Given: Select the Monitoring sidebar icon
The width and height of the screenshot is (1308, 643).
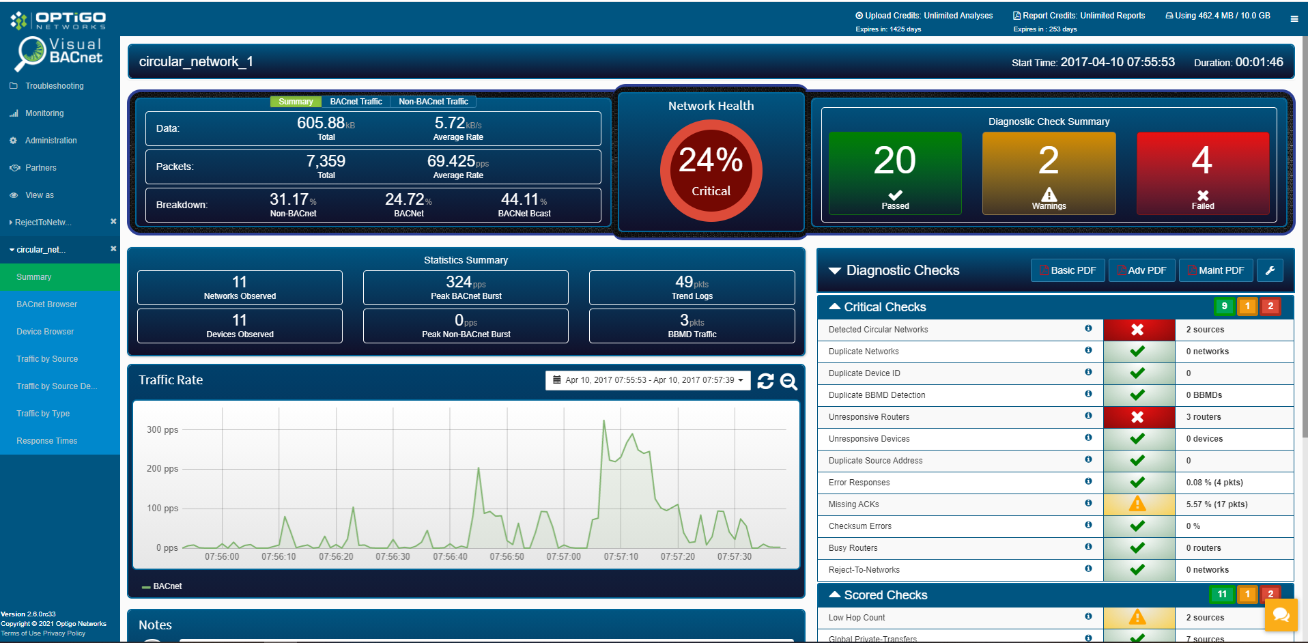Looking at the screenshot, I should coord(15,113).
